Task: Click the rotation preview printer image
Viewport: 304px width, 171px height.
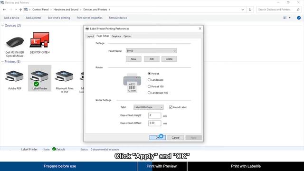Action: [132, 83]
